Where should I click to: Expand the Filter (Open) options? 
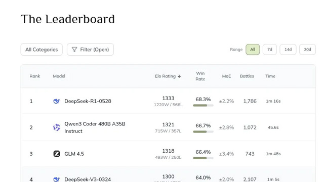[x=90, y=50]
